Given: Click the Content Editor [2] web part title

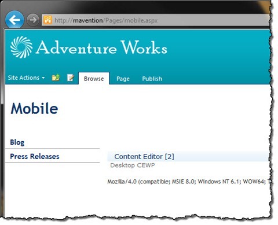Looking at the screenshot, I should 144,157.
